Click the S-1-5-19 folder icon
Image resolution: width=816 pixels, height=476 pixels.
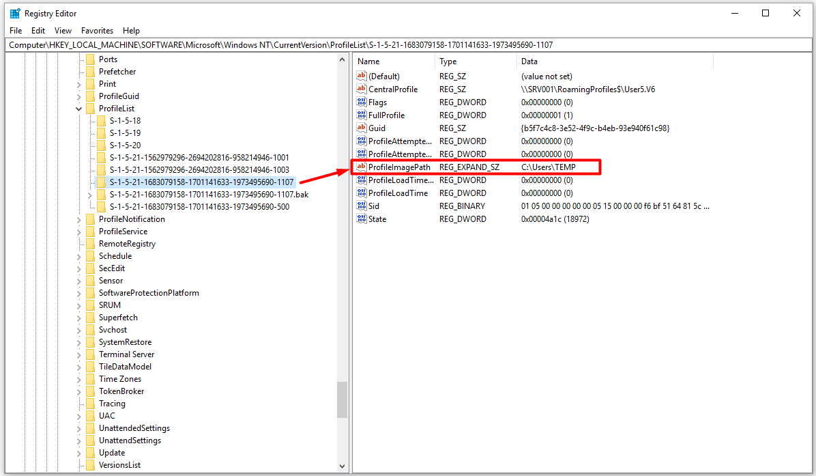click(102, 132)
